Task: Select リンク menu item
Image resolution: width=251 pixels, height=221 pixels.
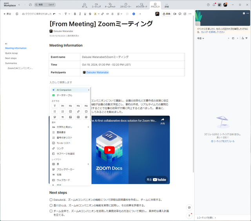Action: tap(70, 148)
